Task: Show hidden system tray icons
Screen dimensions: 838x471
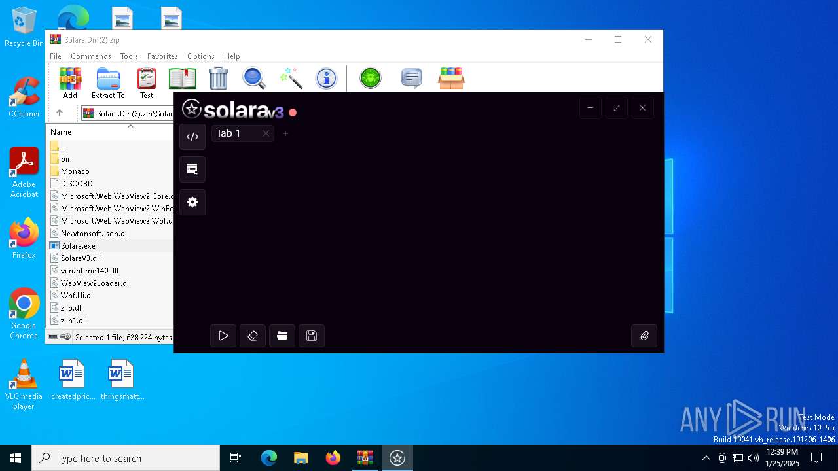Action: [x=706, y=458]
